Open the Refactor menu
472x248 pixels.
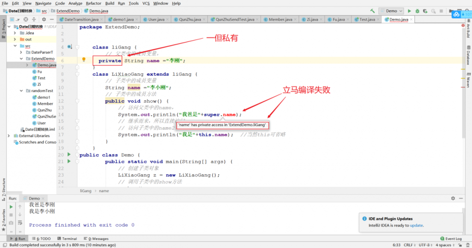(x=93, y=3)
